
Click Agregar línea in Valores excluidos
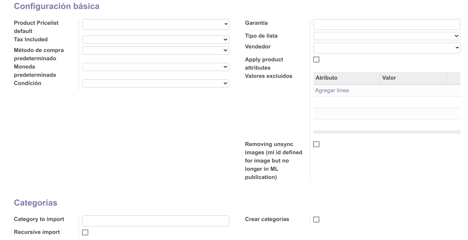332,90
